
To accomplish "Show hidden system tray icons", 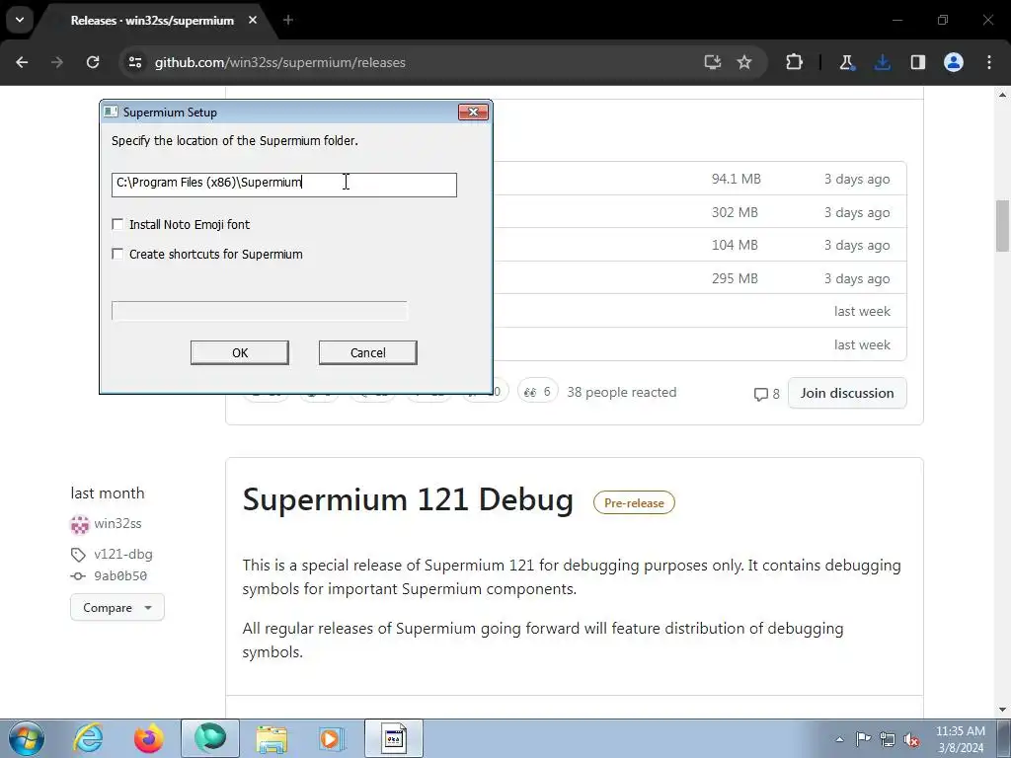I will coord(839,739).
